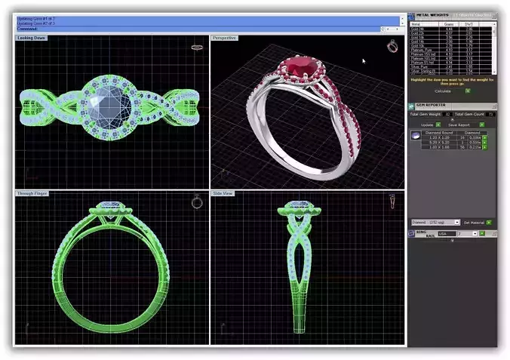This screenshot has width=510, height=360.
Task: Click the USA ring standard field
Action: 447,234
